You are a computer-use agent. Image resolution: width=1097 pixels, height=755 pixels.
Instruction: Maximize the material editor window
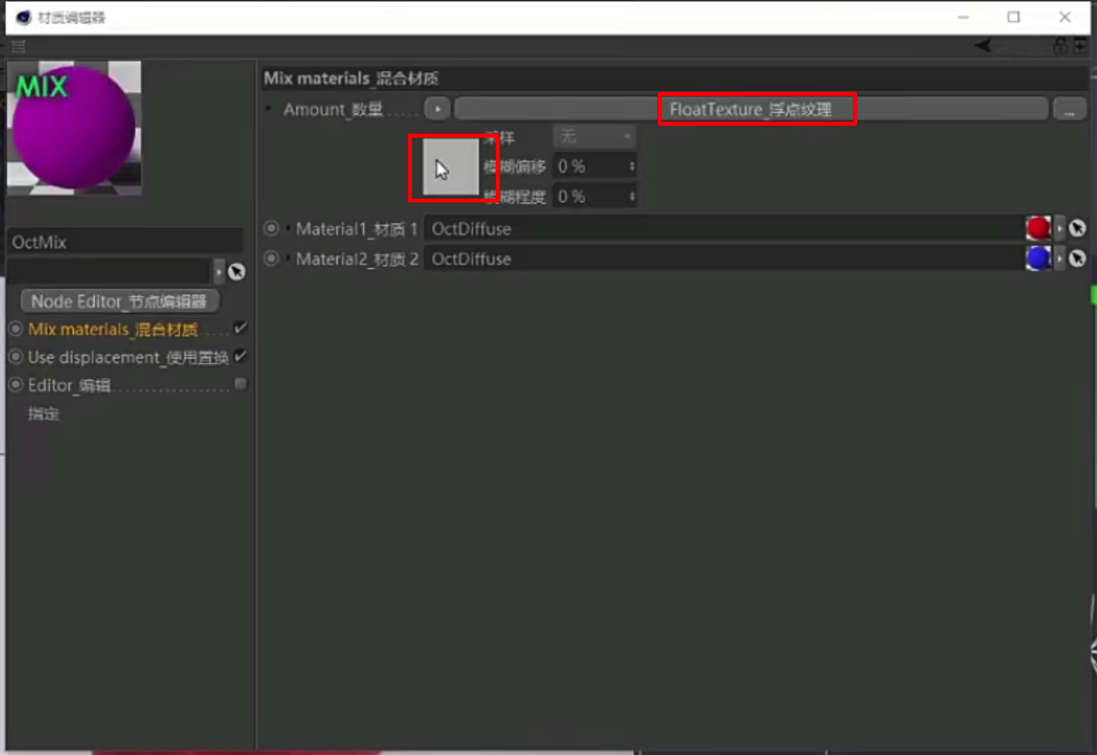point(1013,17)
